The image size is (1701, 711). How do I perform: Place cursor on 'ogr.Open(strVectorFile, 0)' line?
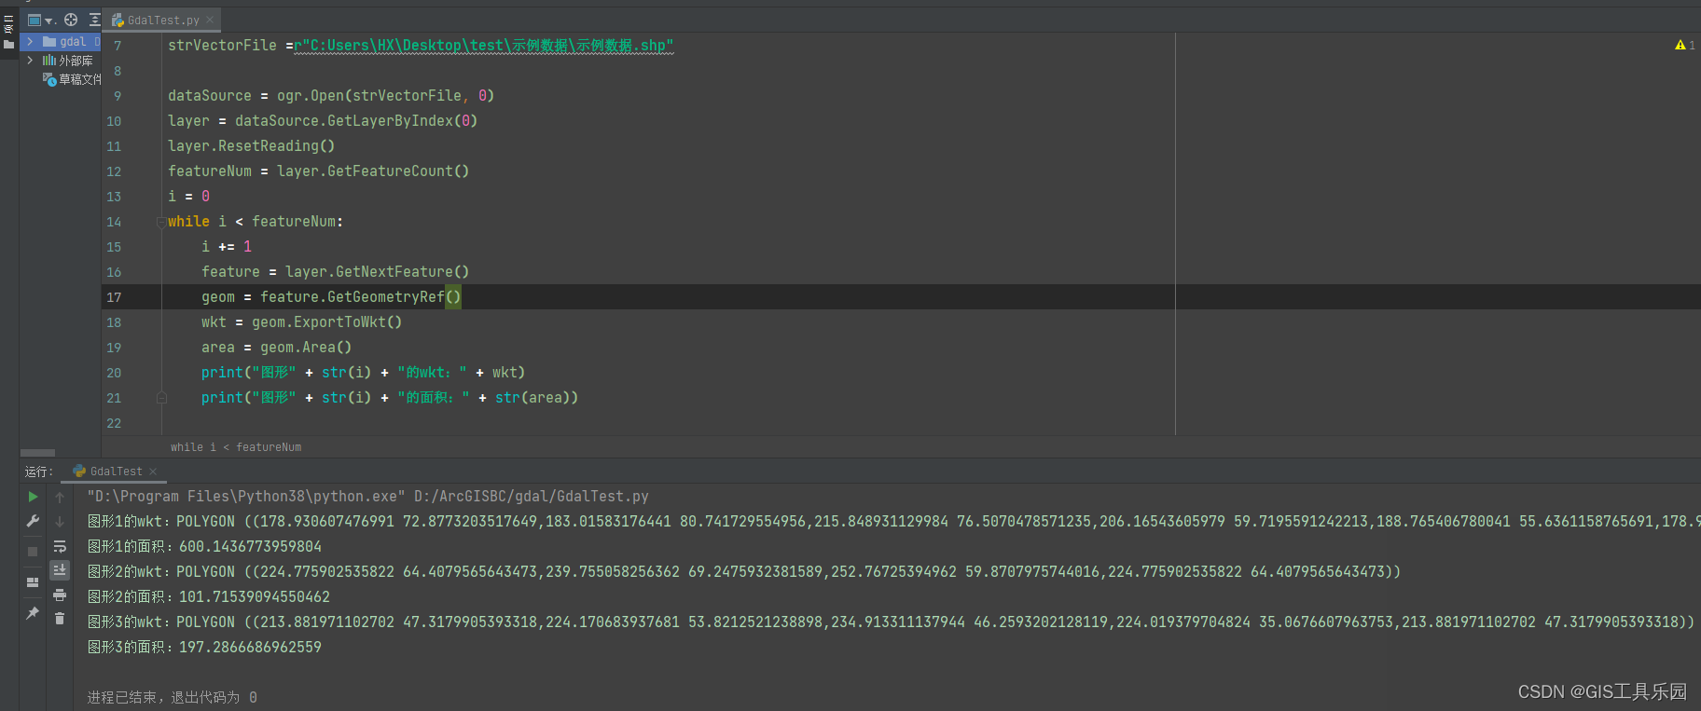coord(331,96)
